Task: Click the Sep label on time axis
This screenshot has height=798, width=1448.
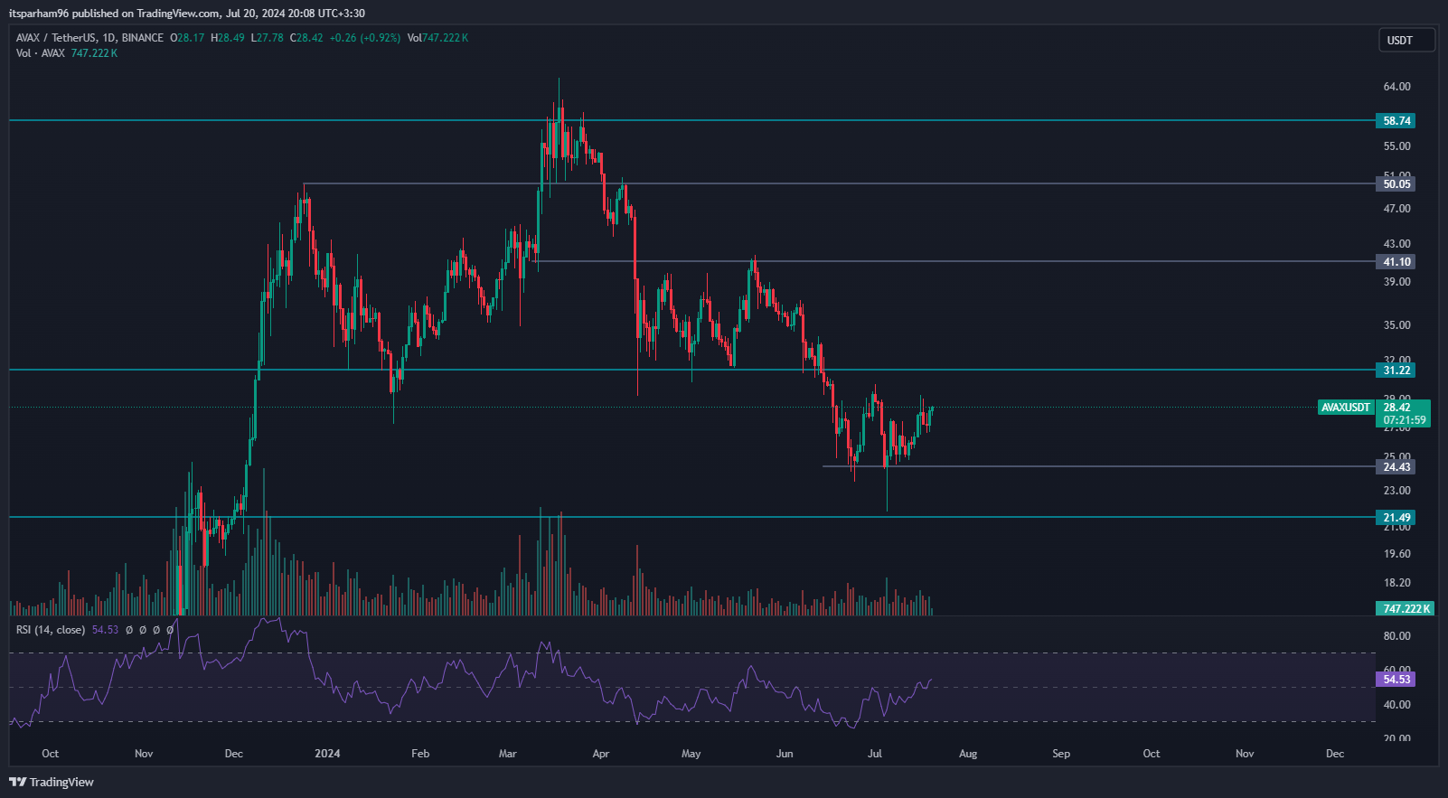Action: [1061, 754]
